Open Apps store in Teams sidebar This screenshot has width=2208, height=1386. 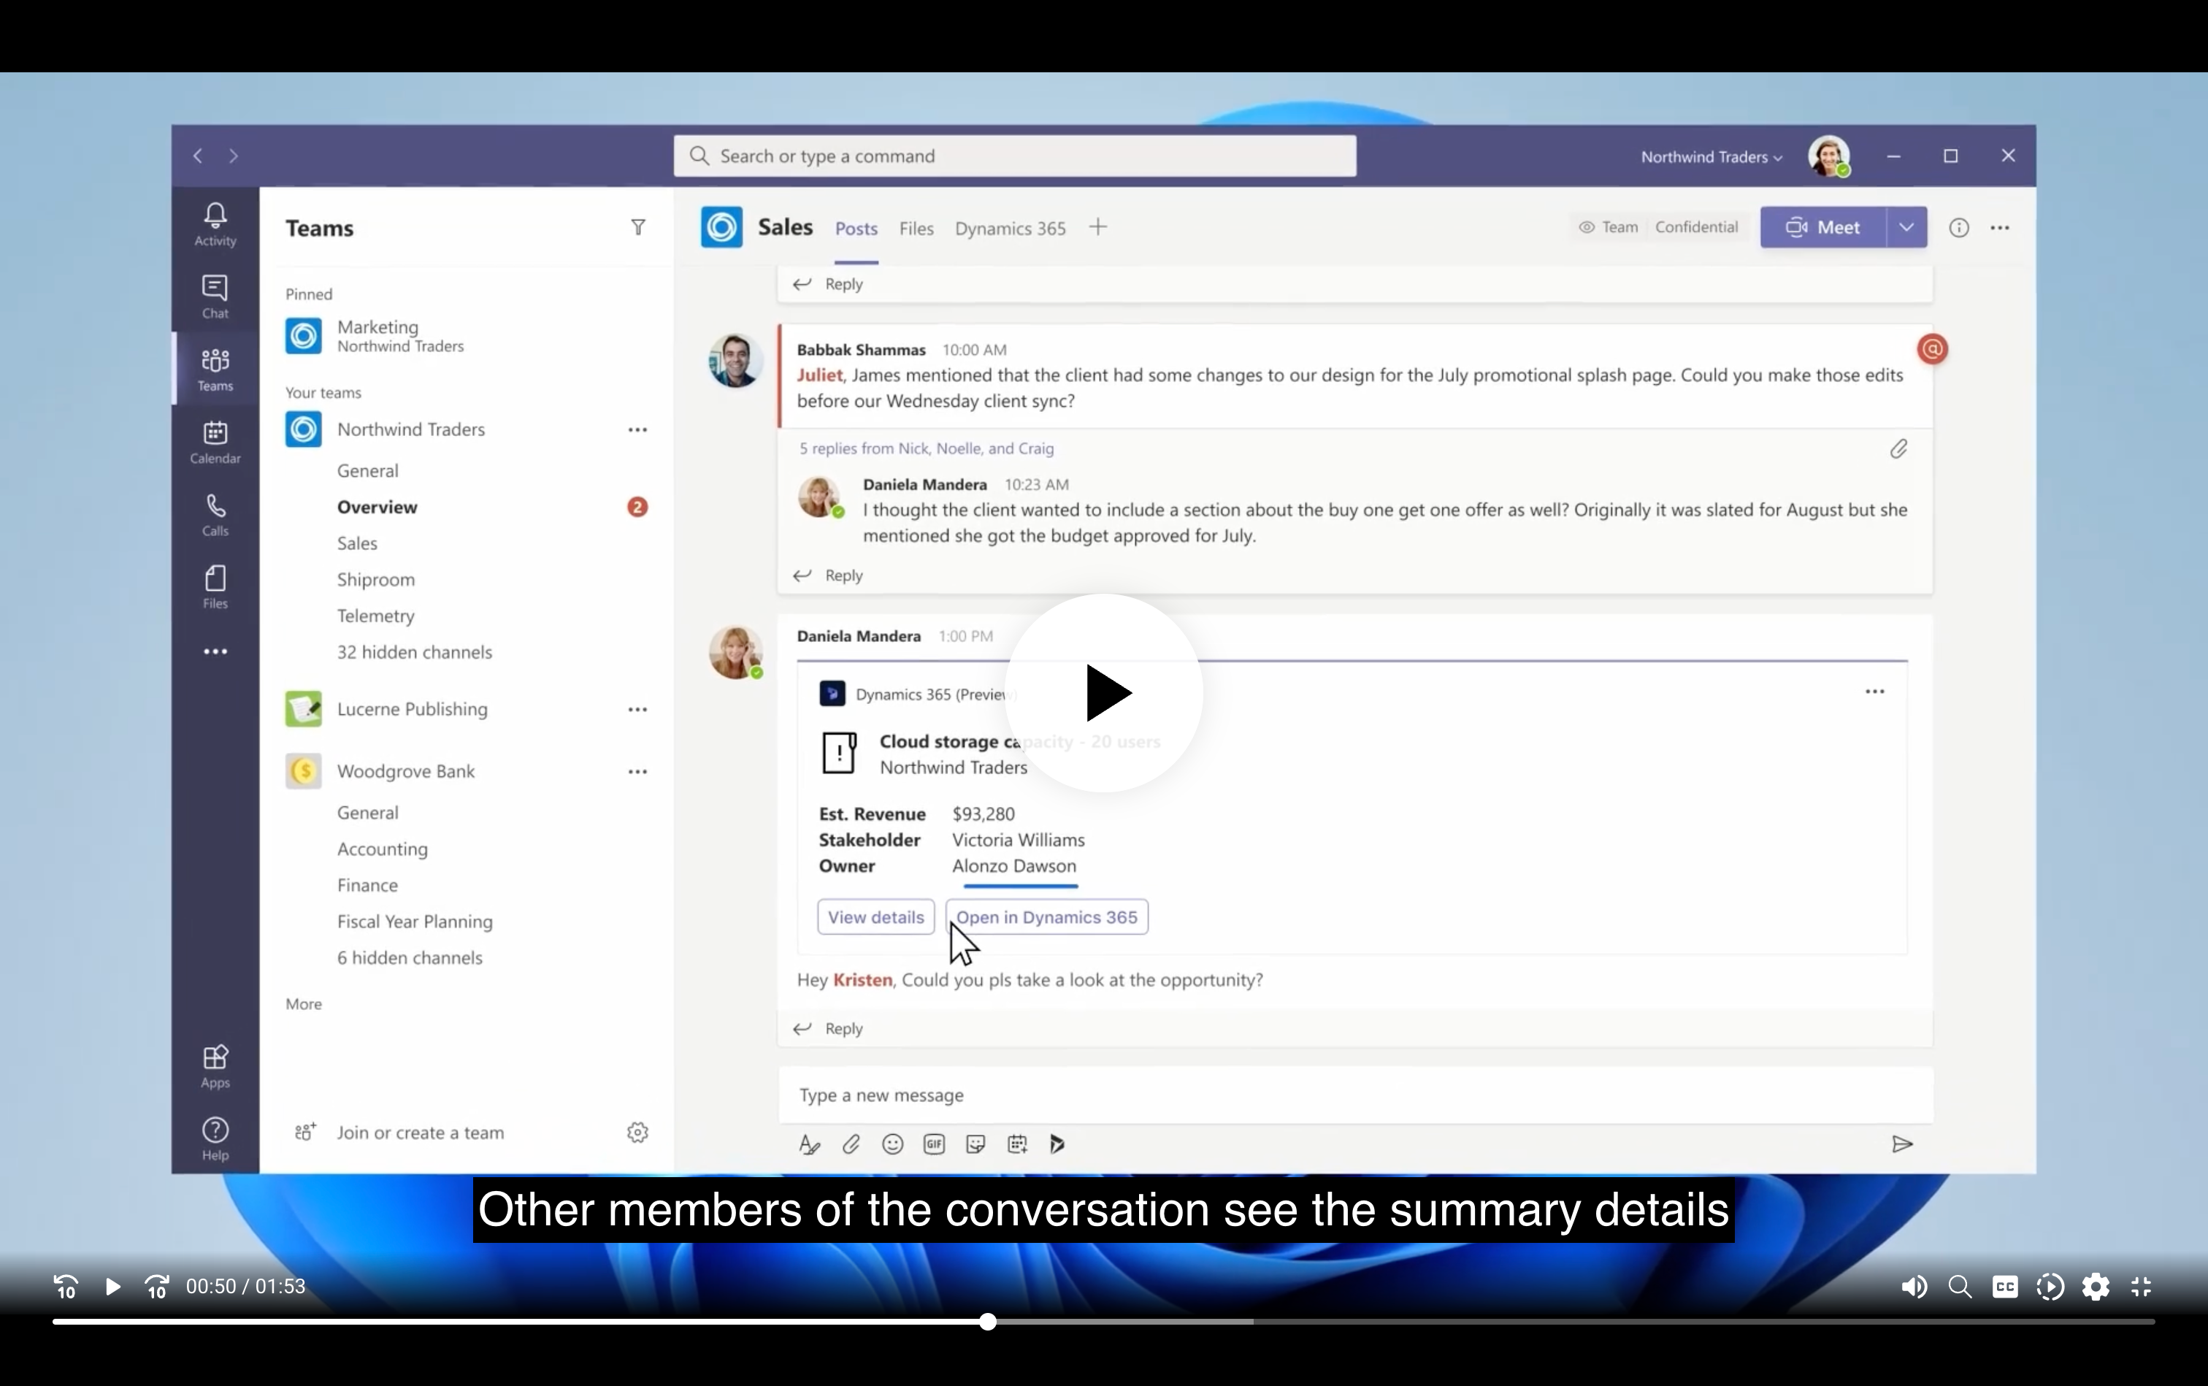[x=215, y=1066]
